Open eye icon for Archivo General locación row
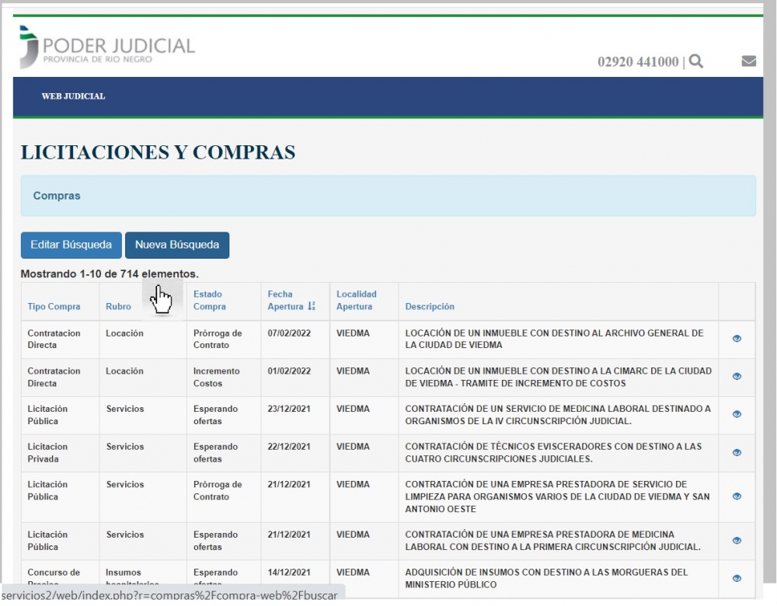Screen dimensions: 777x606 (x=736, y=340)
